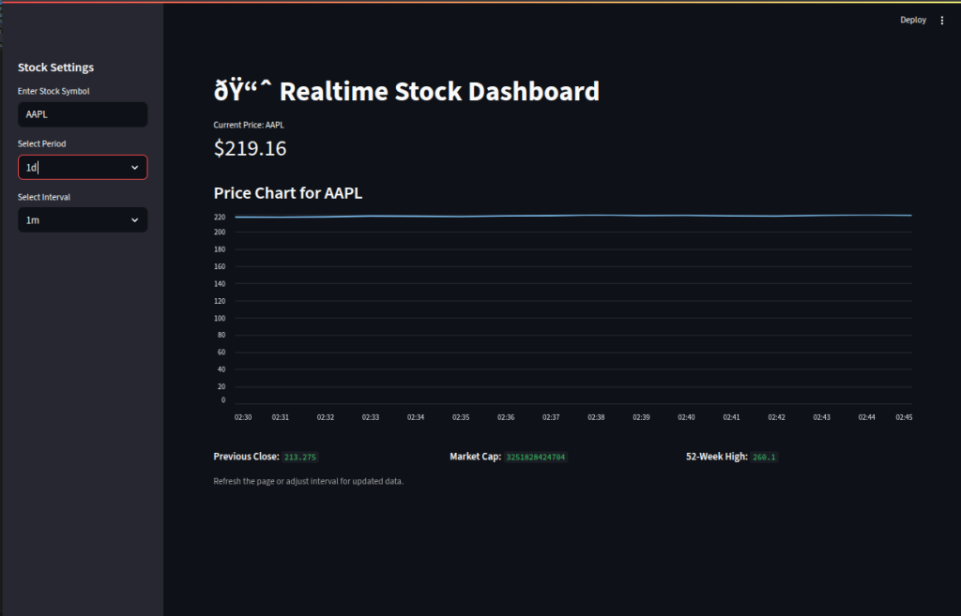
Task: Click the 52-Week High value 260.1
Action: pos(764,457)
